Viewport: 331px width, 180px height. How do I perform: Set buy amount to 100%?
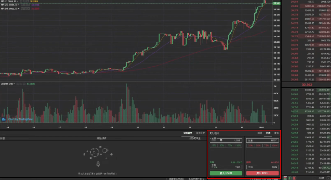(238, 145)
